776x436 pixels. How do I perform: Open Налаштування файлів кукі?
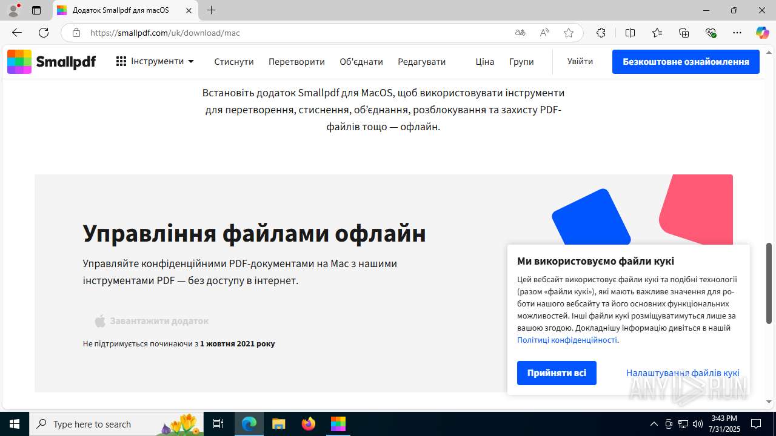click(x=683, y=373)
